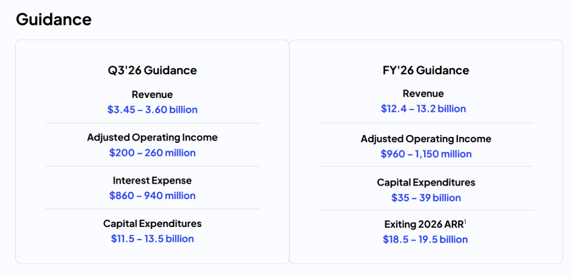
Task: Click the $960 – 1,150 million value
Action: point(426,154)
